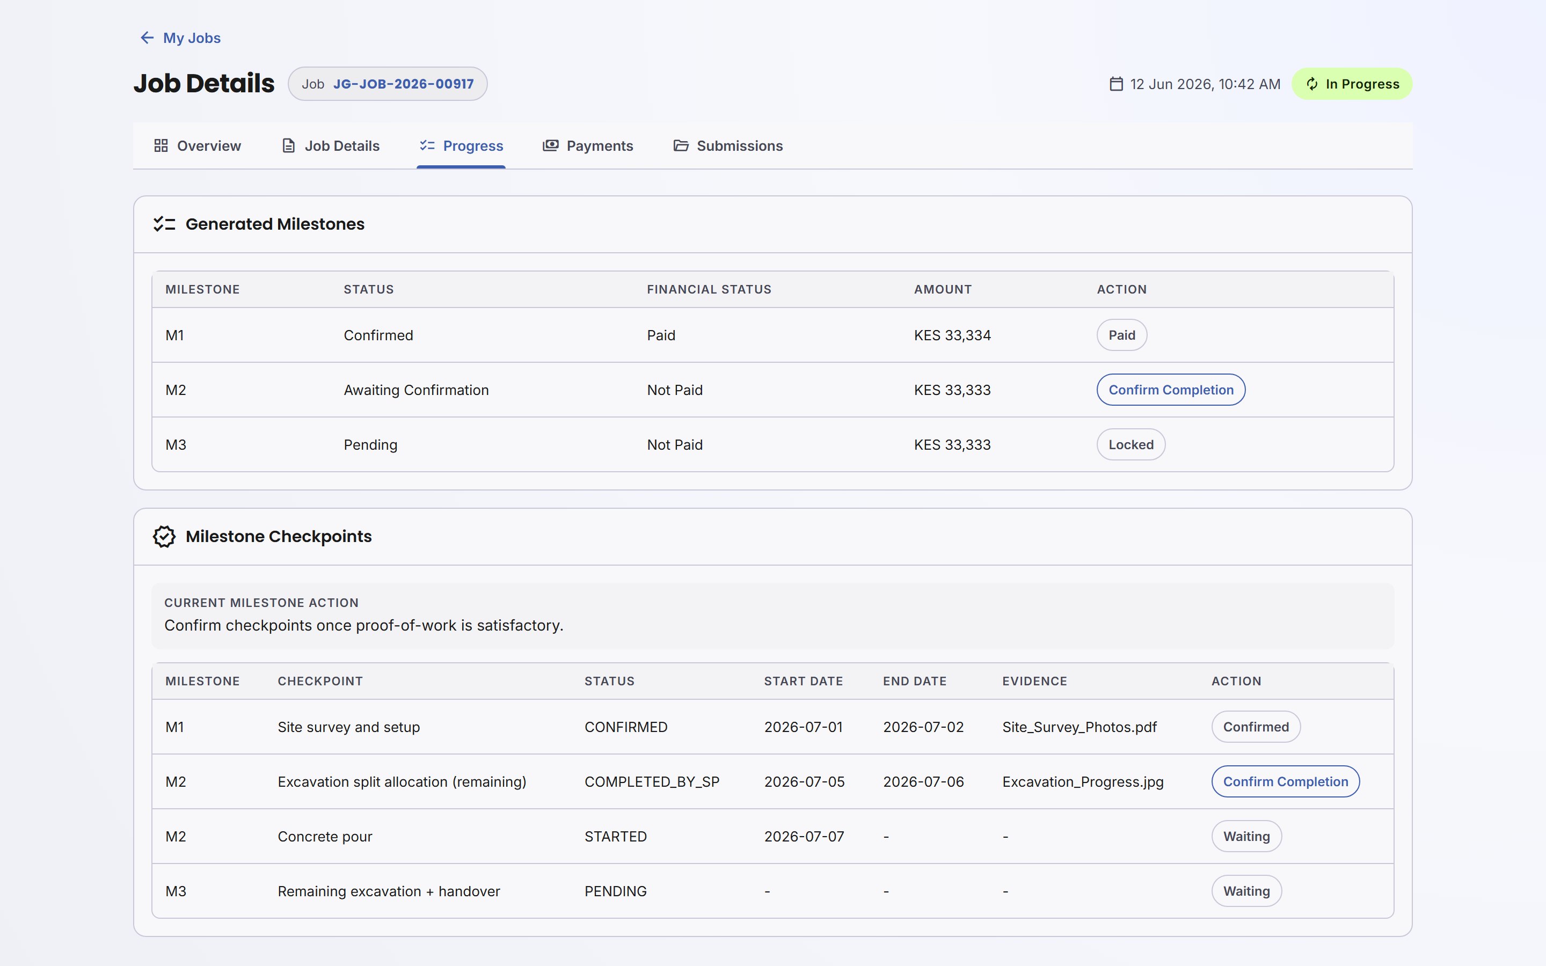Click the Remaining excavation + handover checkpoint text
This screenshot has height=966, width=1546.
(x=389, y=891)
